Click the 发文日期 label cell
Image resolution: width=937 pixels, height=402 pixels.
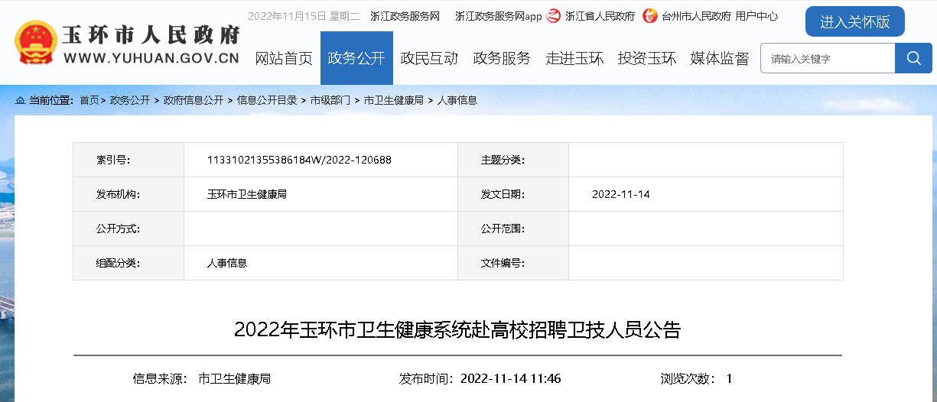[513, 194]
